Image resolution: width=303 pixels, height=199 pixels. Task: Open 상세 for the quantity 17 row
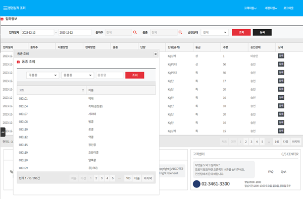pos(281,81)
